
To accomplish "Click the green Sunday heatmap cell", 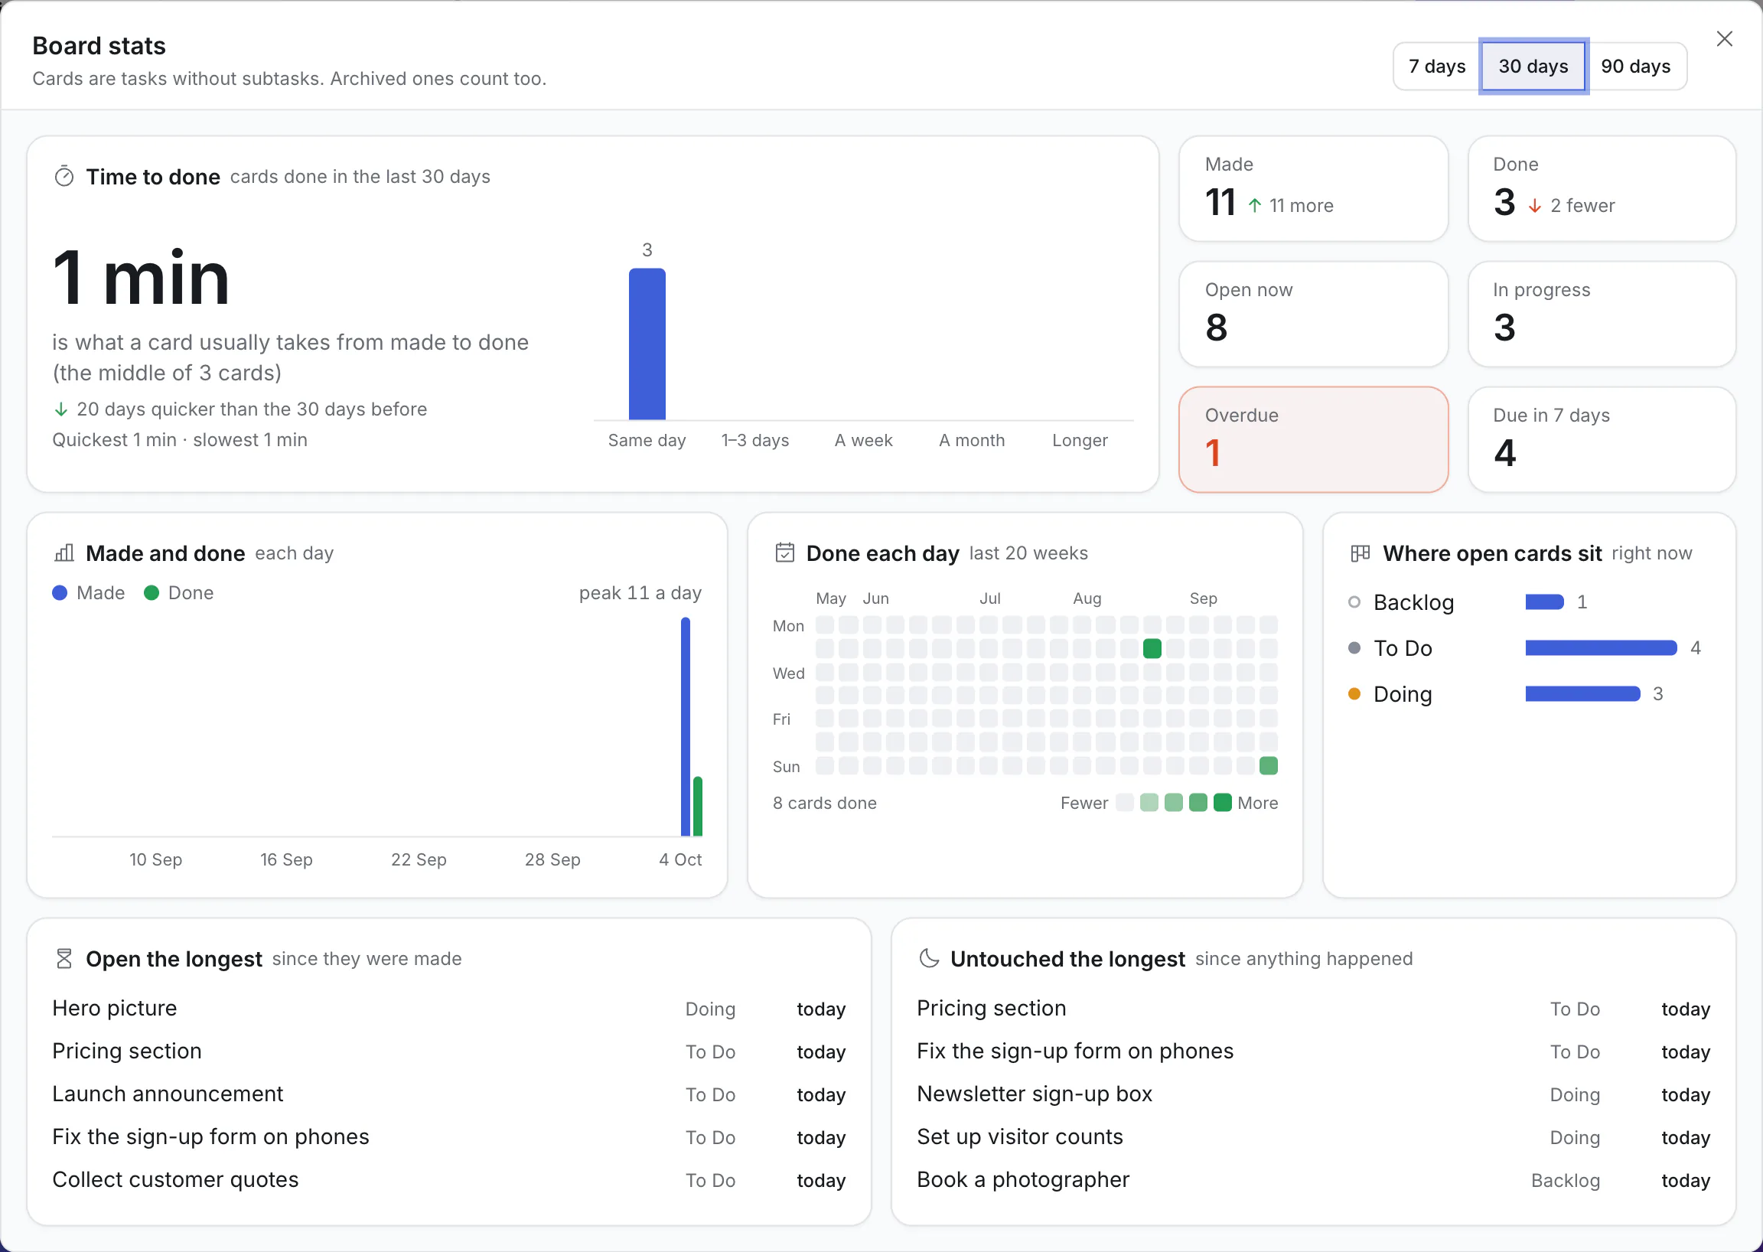I will (x=1268, y=765).
